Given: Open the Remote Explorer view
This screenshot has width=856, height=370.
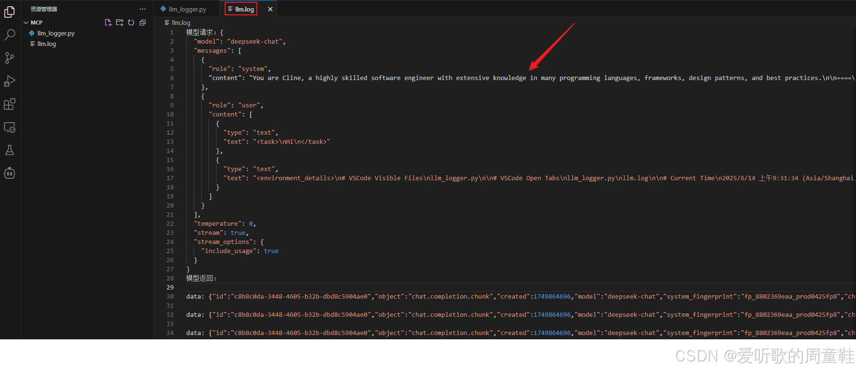Looking at the screenshot, I should point(10,127).
